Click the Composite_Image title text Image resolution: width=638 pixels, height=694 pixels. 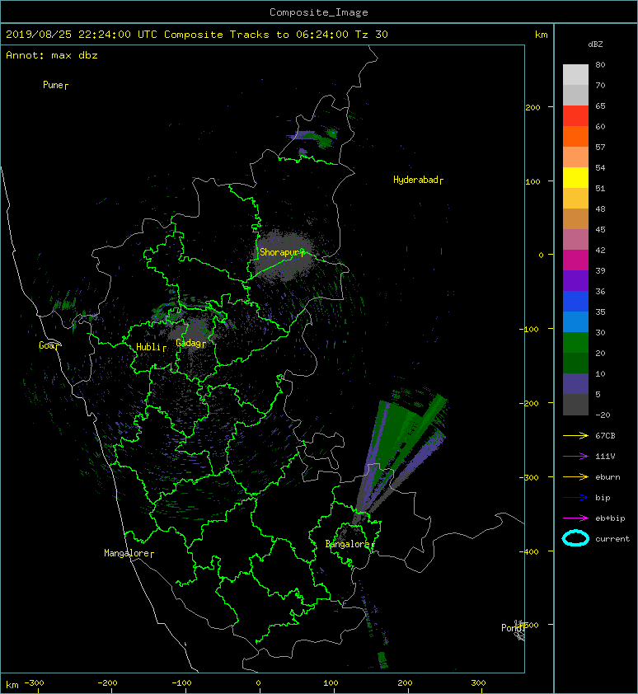[319, 12]
